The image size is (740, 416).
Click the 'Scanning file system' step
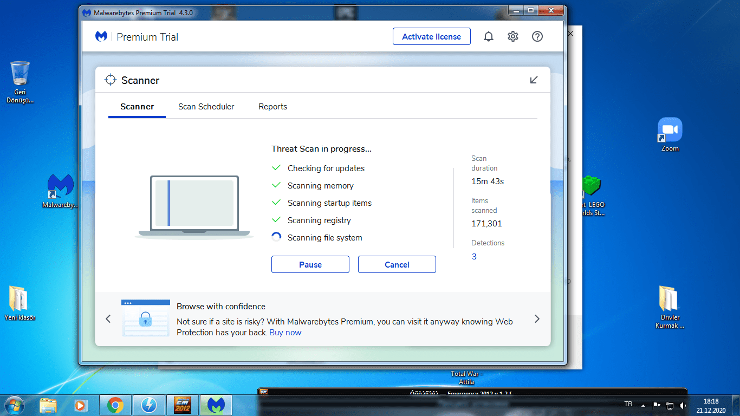click(x=325, y=238)
